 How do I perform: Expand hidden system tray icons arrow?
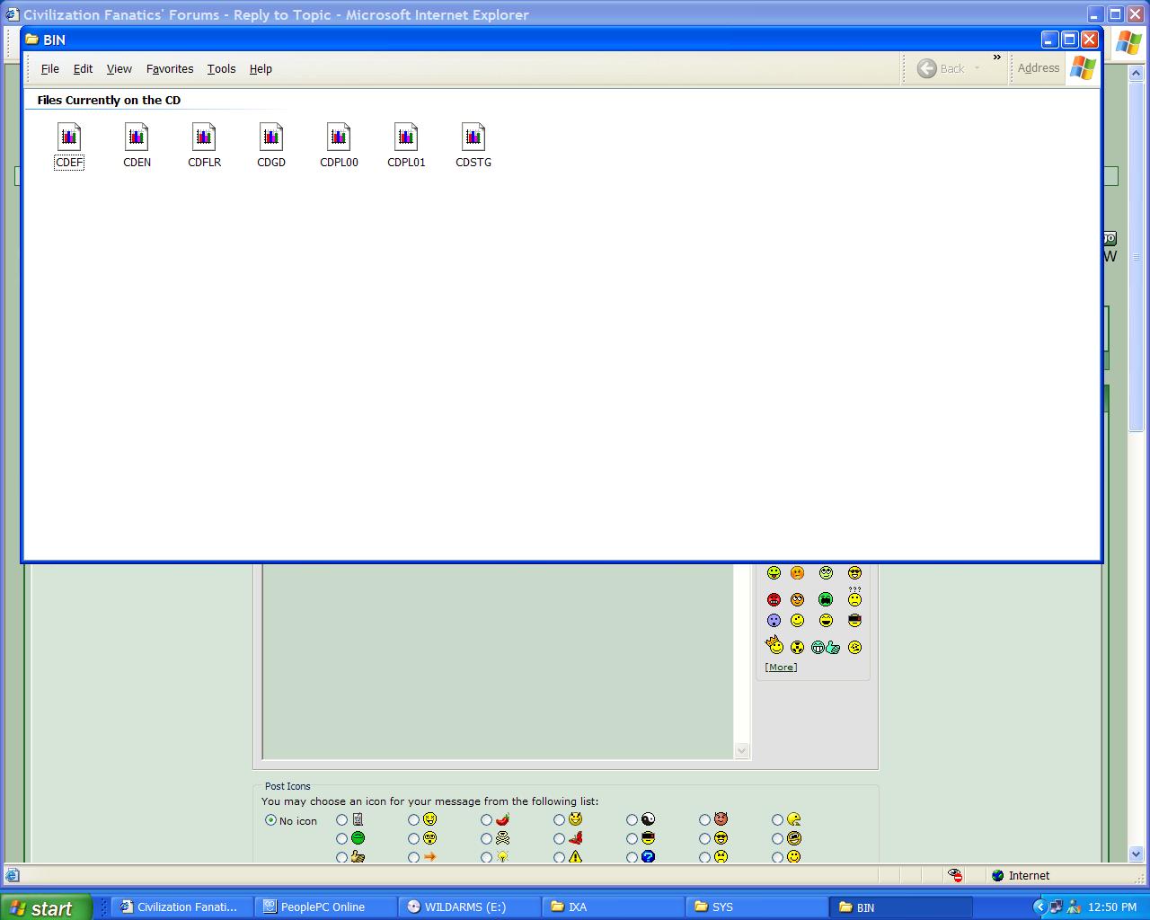tap(1039, 907)
